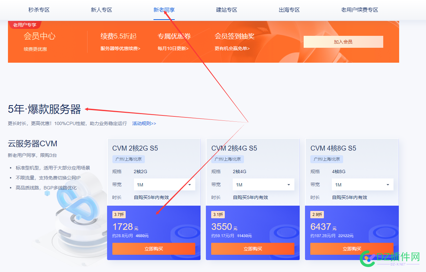Switch to the 新人专区 tab
426x272 pixels.
click(101, 10)
